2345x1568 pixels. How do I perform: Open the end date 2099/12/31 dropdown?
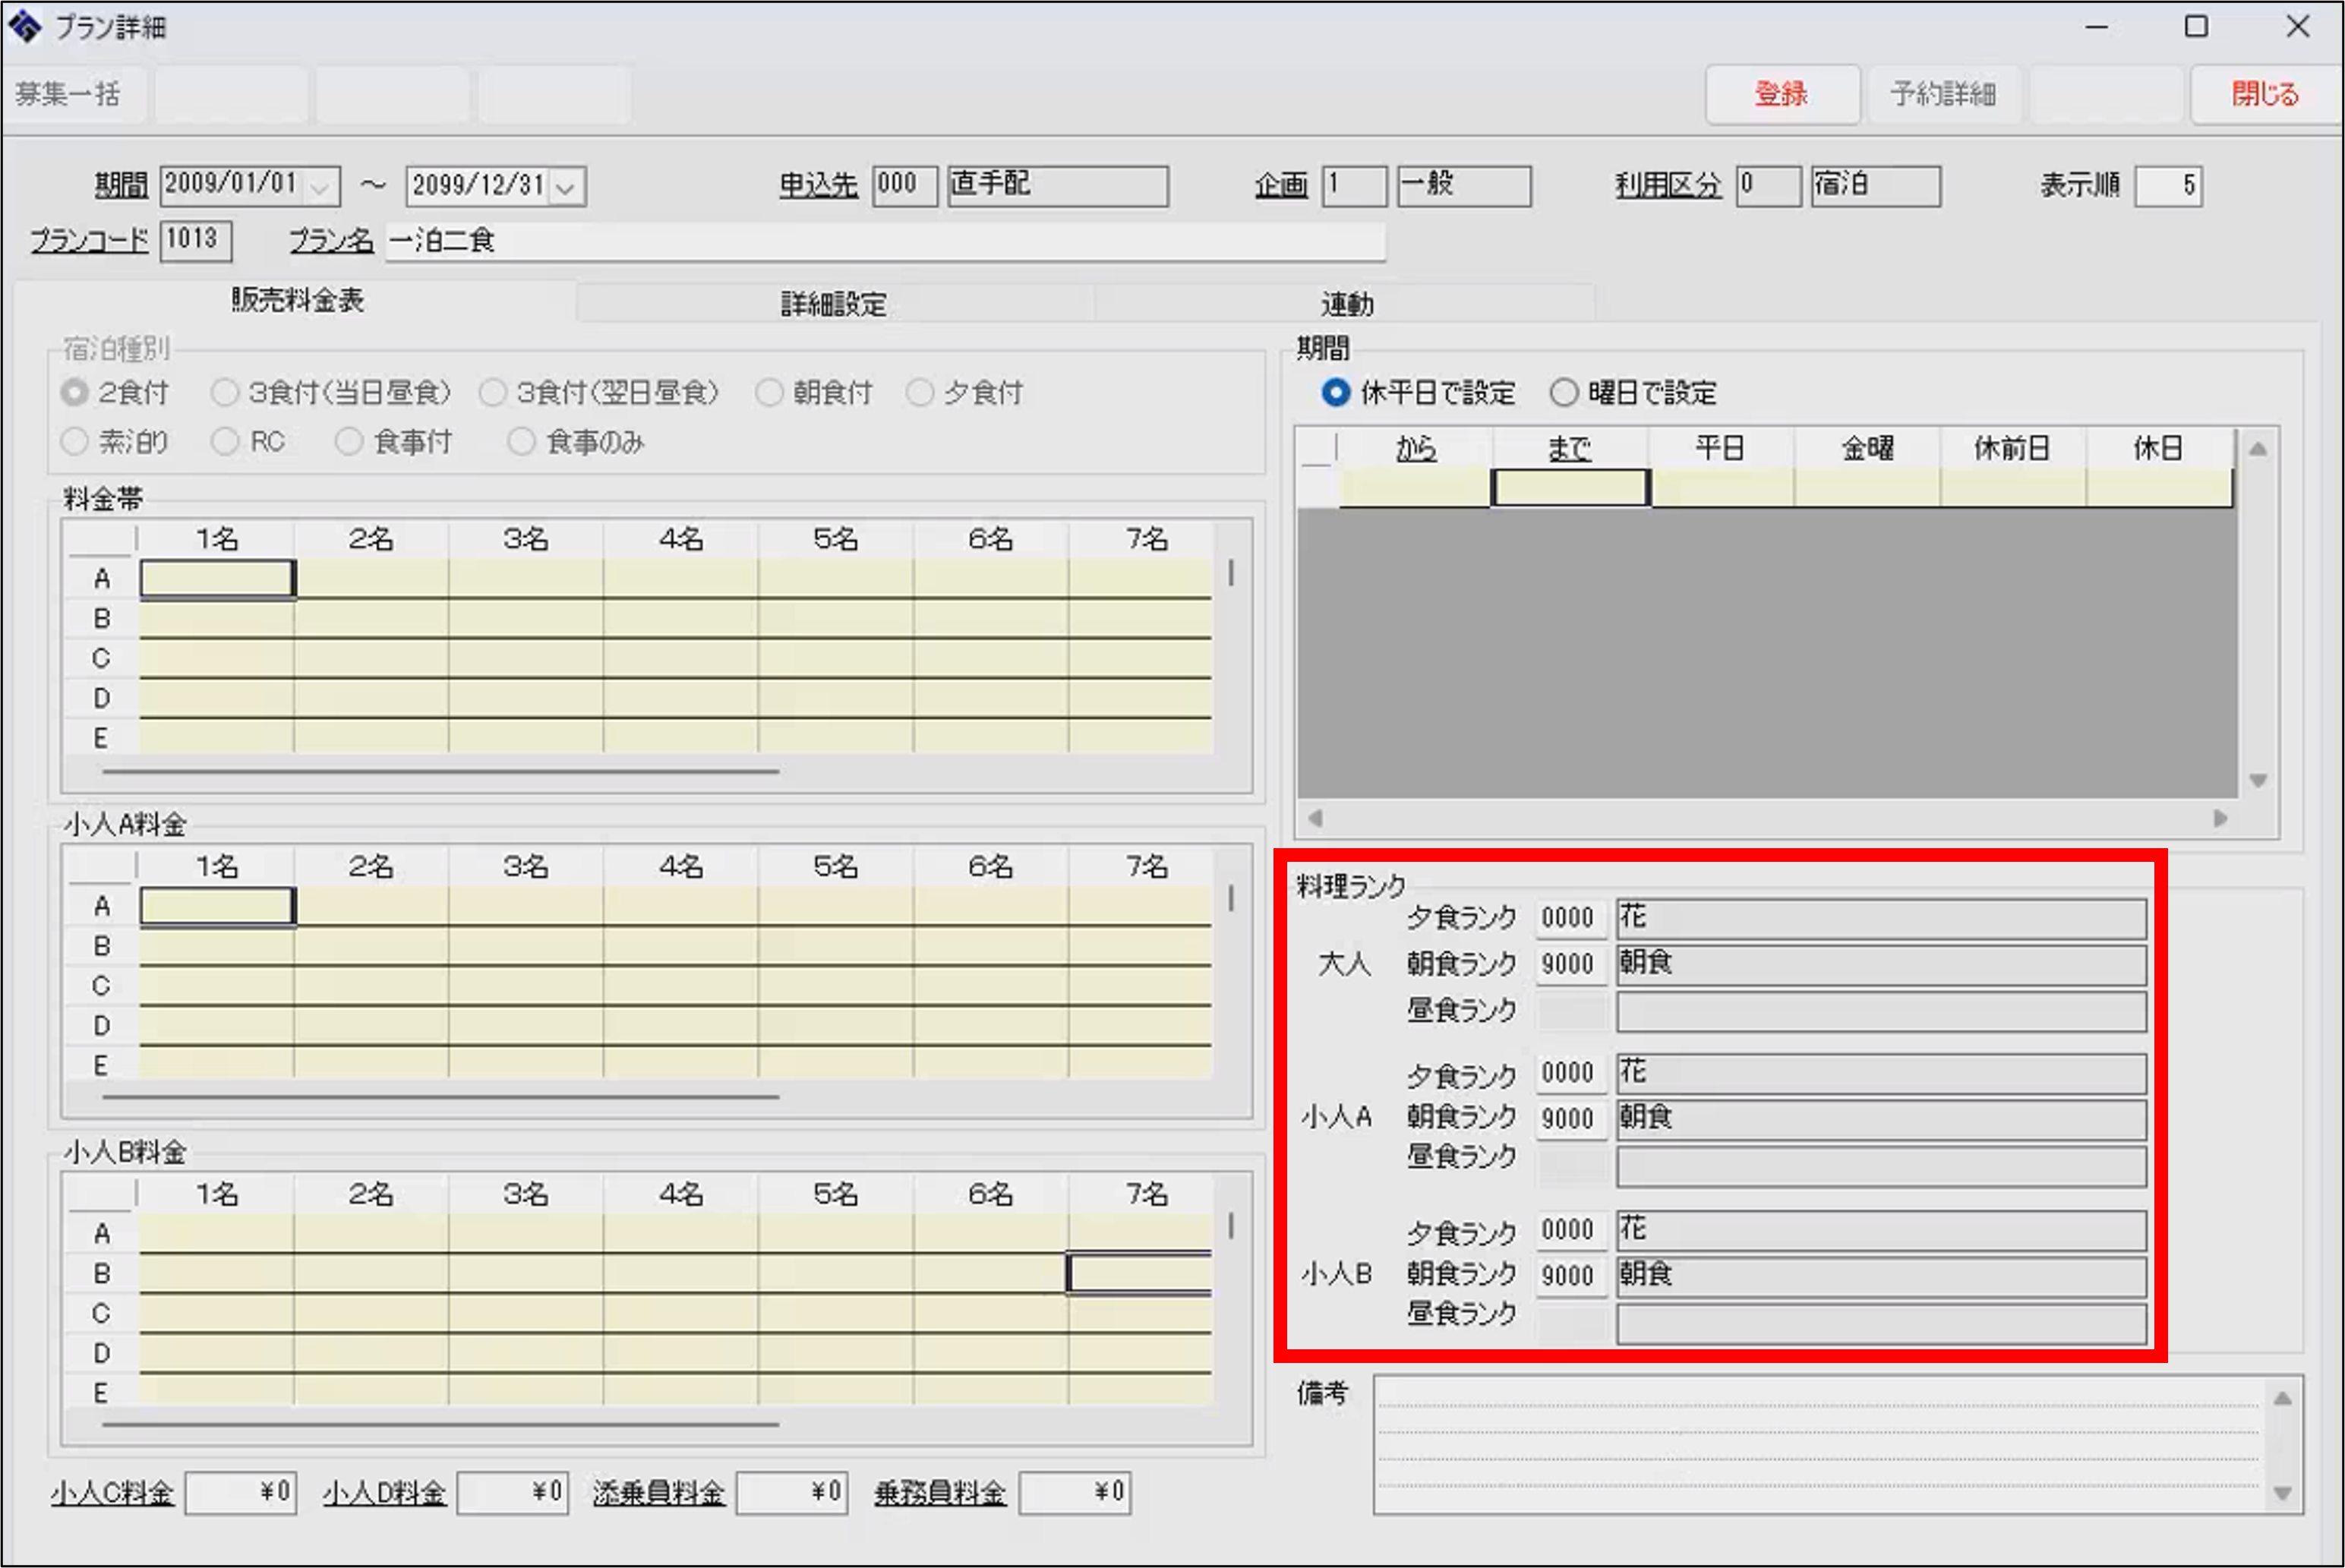[566, 187]
